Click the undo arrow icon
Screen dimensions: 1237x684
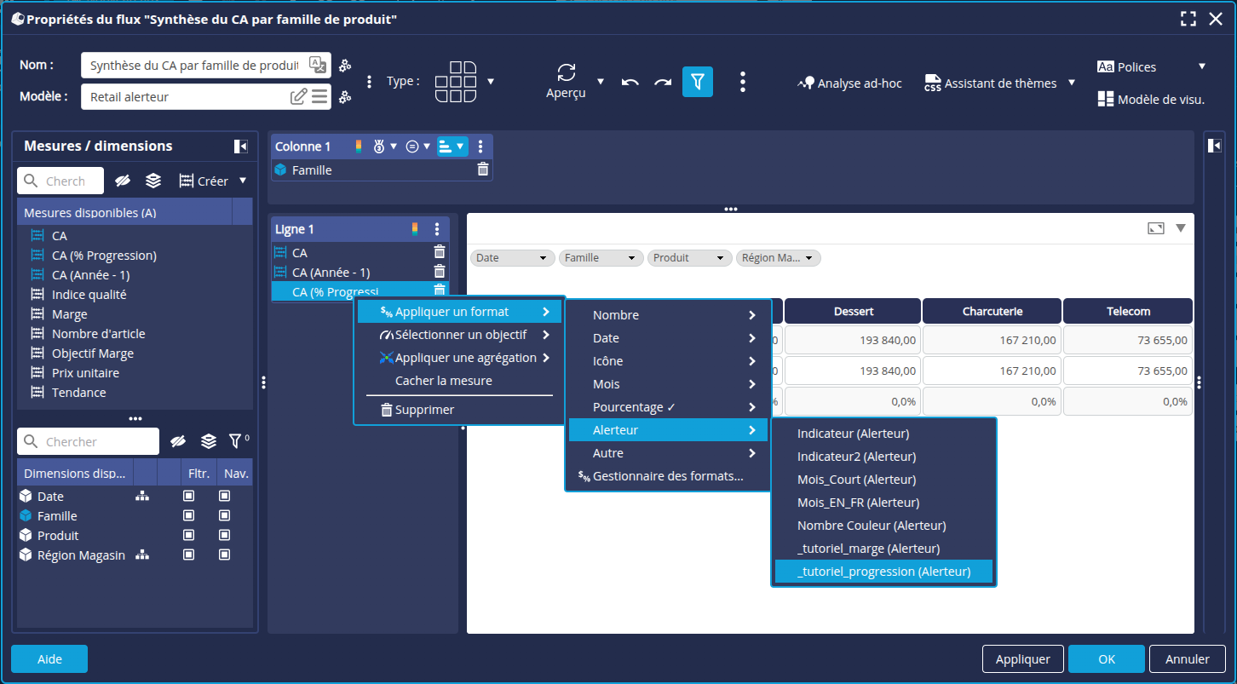point(630,82)
